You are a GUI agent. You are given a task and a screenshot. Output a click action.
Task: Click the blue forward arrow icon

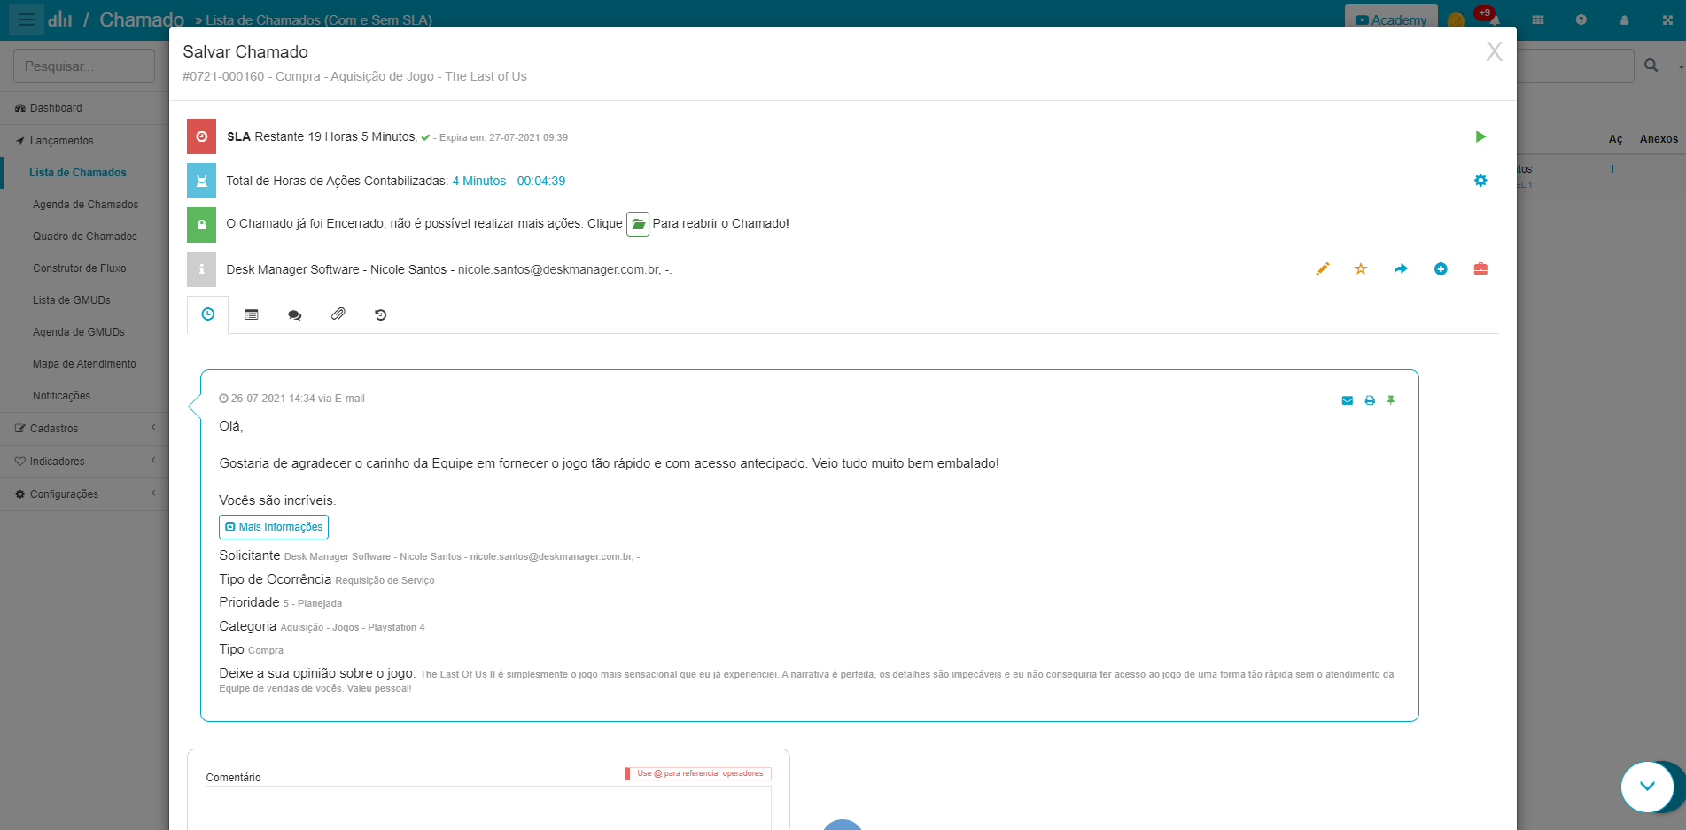1401,269
